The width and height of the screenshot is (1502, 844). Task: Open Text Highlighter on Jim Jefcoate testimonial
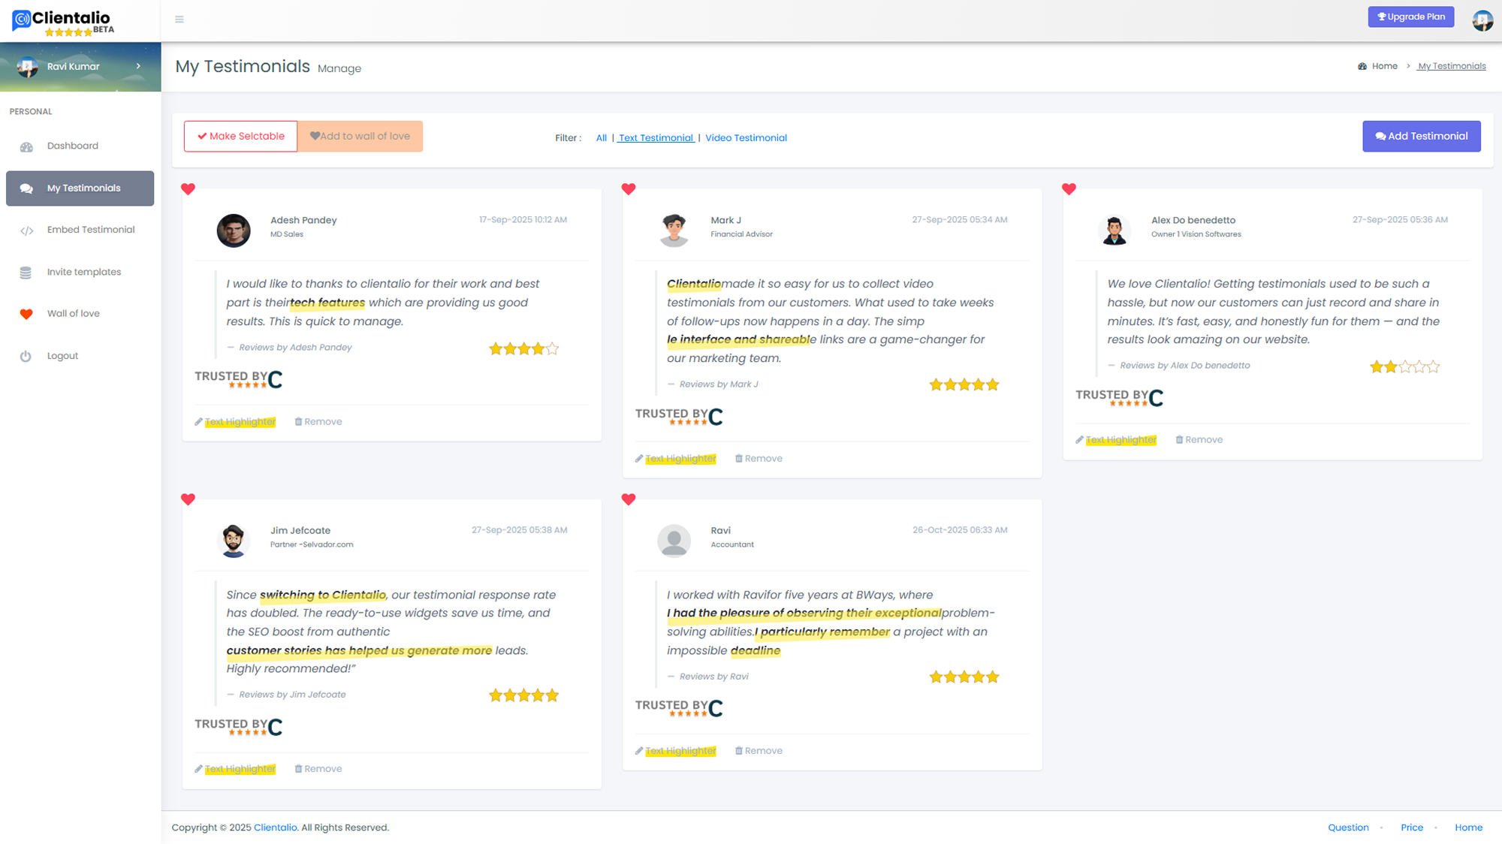[240, 769]
